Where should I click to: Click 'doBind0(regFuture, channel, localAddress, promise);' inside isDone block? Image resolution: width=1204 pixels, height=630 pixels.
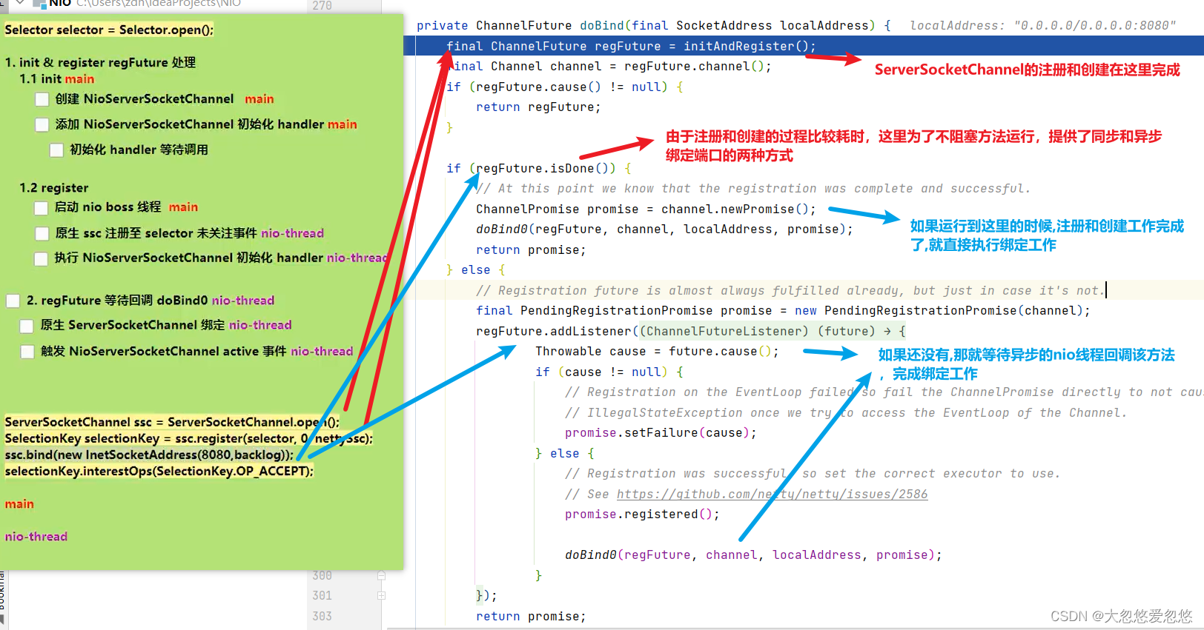click(x=664, y=229)
